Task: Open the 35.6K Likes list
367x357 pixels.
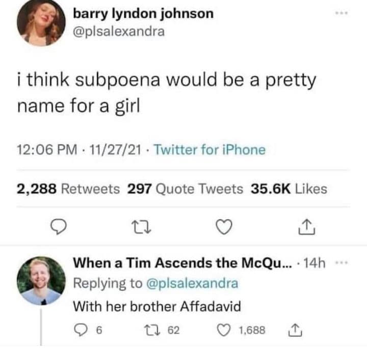Action: [x=289, y=189]
